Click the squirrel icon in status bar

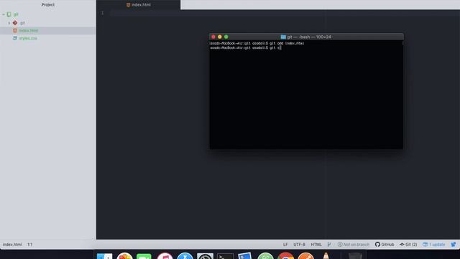[x=454, y=245]
